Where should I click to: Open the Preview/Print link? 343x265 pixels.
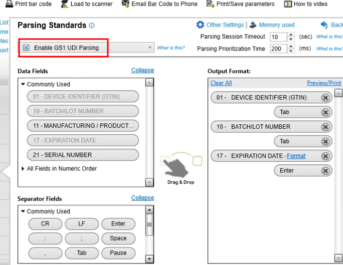click(x=323, y=83)
